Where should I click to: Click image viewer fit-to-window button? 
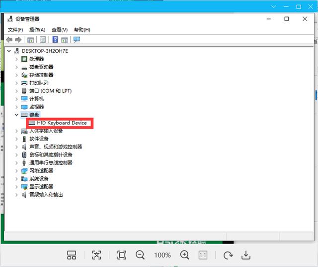coord(122,255)
